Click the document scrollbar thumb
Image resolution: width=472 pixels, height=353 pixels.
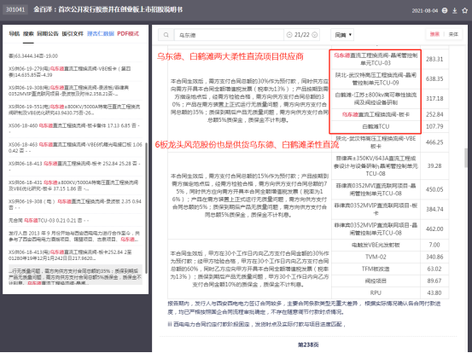point(466,158)
